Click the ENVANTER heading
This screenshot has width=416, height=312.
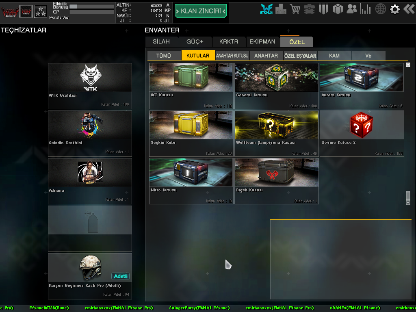[x=162, y=30]
